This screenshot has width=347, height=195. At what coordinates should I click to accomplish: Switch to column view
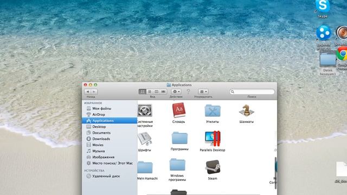tap(157, 92)
